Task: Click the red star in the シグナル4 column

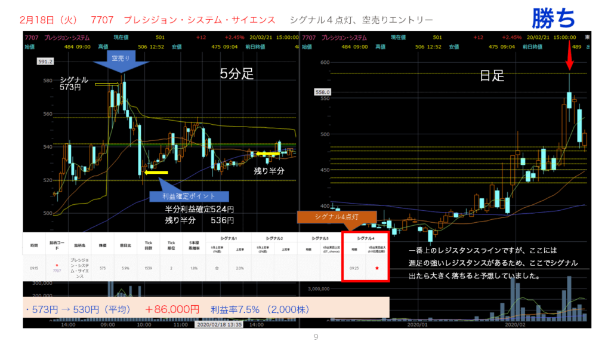Action: coord(377,268)
